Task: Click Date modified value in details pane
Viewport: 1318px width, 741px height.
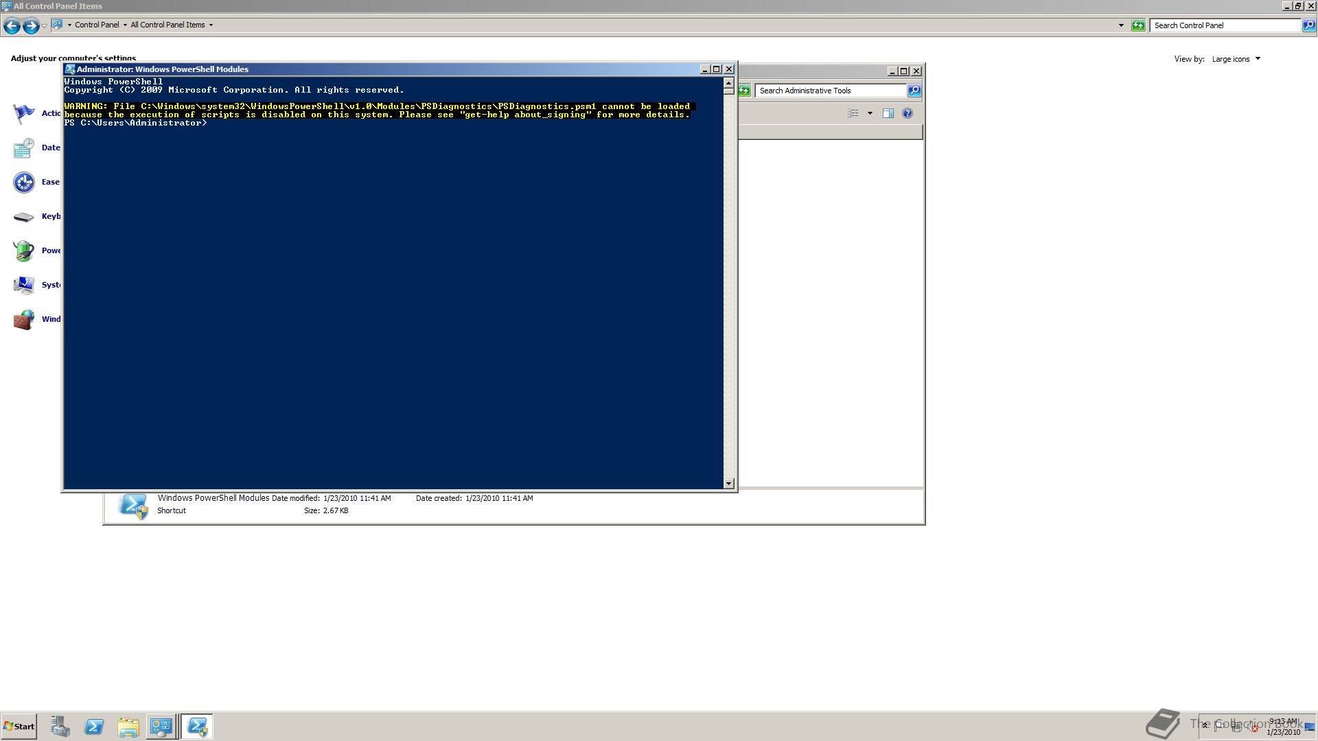Action: click(x=357, y=498)
